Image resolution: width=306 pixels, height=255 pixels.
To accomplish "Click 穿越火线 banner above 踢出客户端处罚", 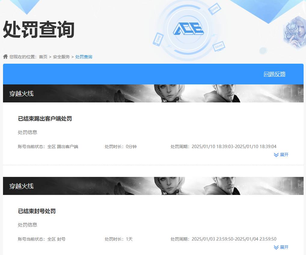I will (153, 93).
